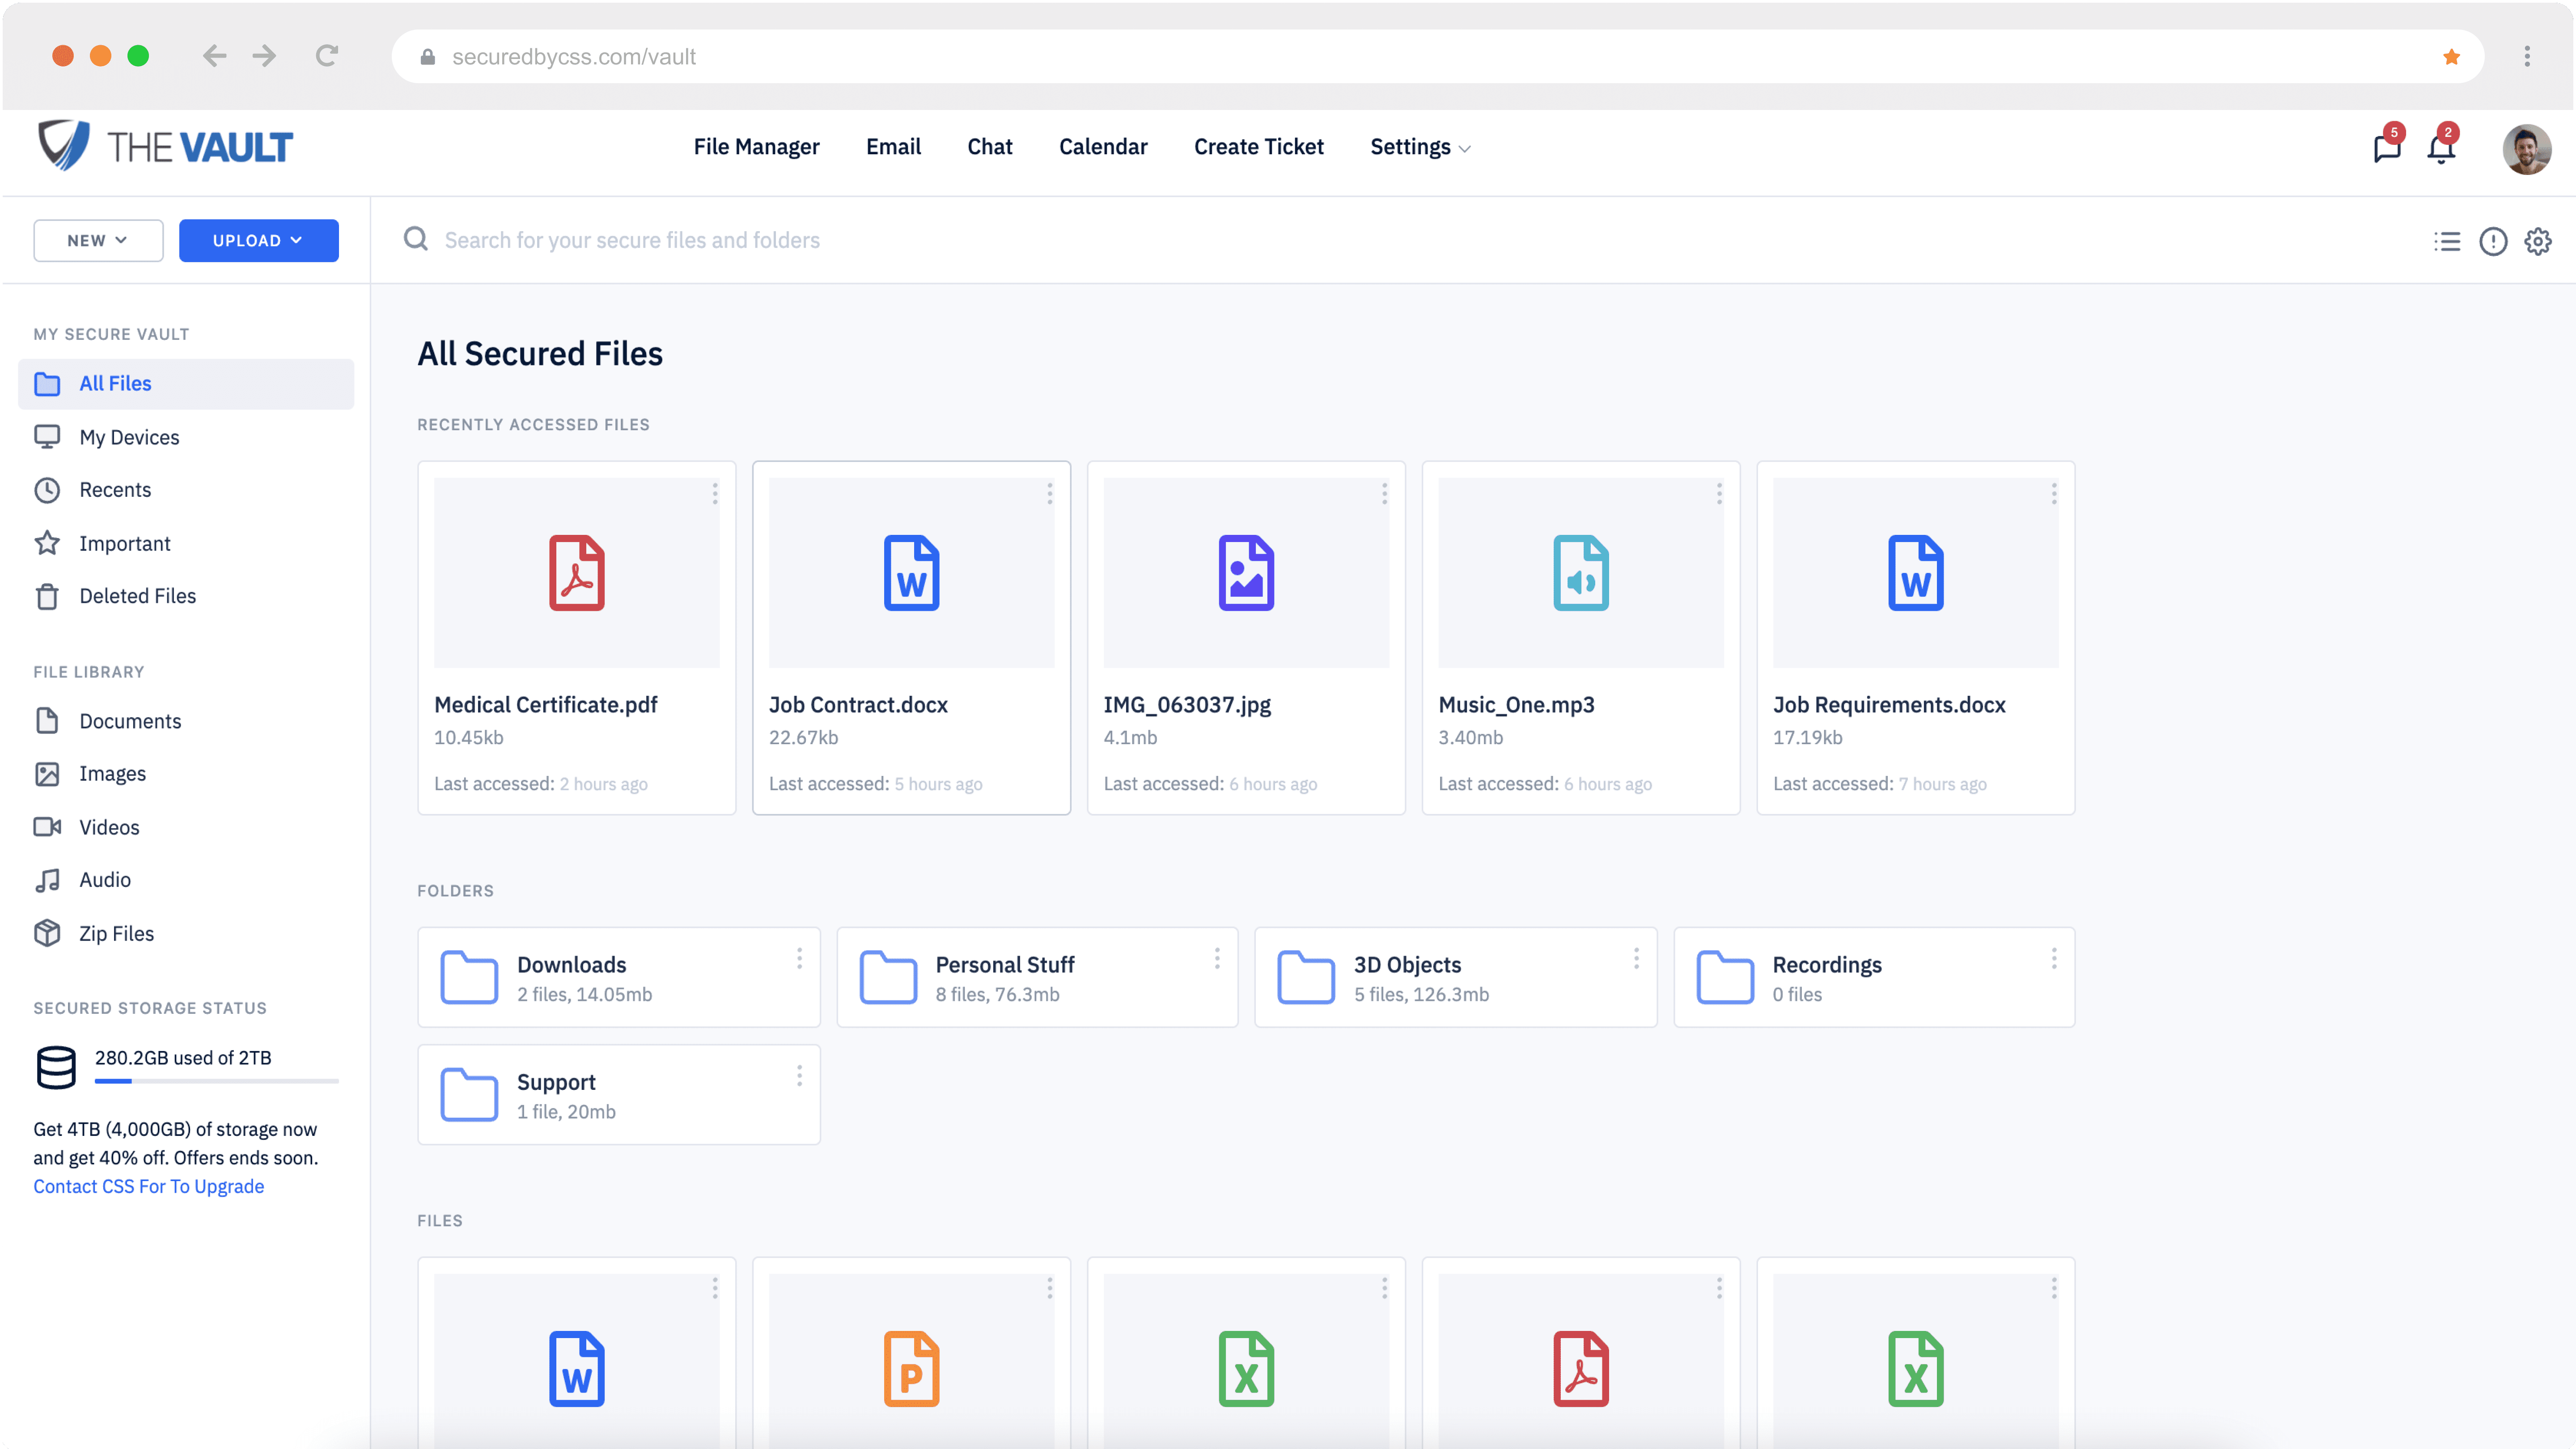
Task: Click the search magnifier icon
Action: click(x=416, y=239)
